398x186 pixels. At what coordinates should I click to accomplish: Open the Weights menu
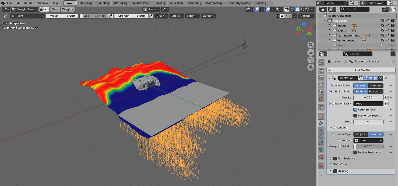67,9
